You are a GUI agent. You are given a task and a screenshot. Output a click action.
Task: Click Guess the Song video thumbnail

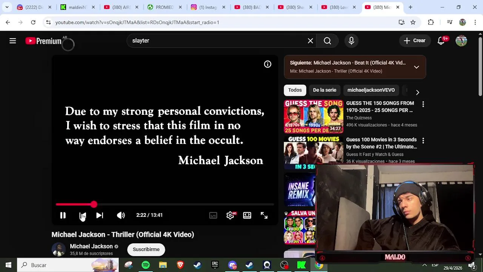click(x=314, y=116)
